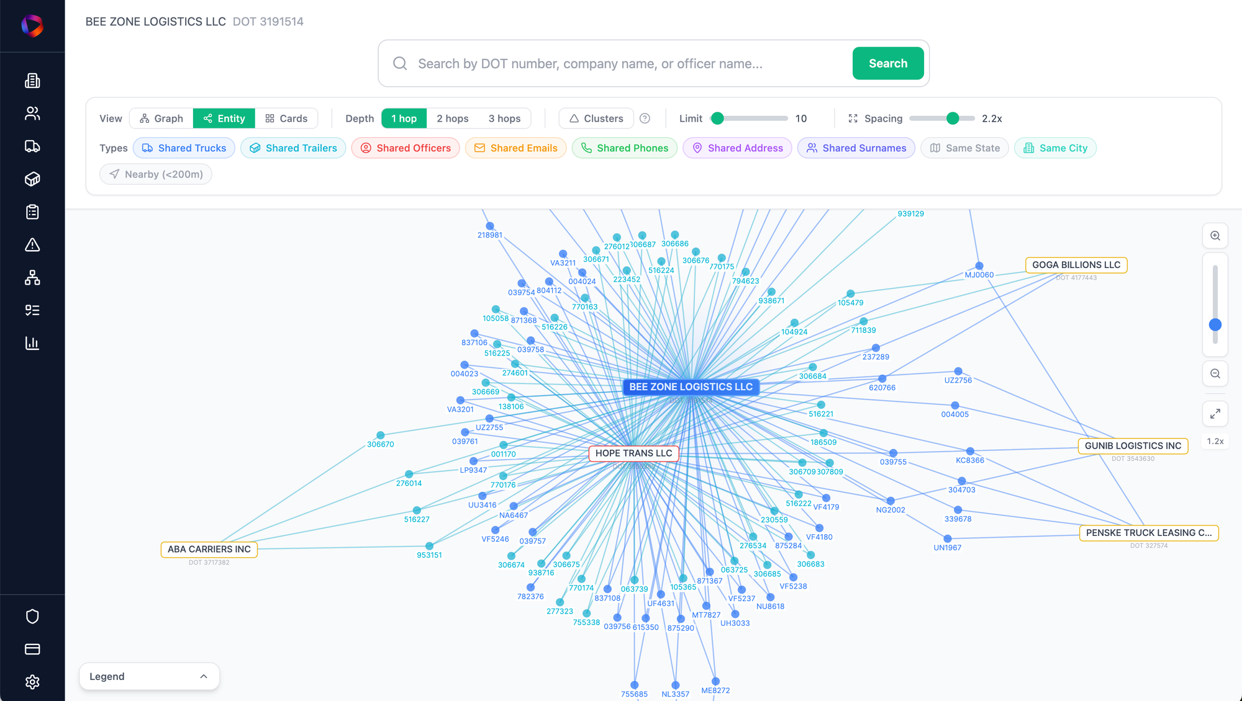1242x701 pixels.
Task: Toggle the Clusters option
Action: (x=596, y=118)
